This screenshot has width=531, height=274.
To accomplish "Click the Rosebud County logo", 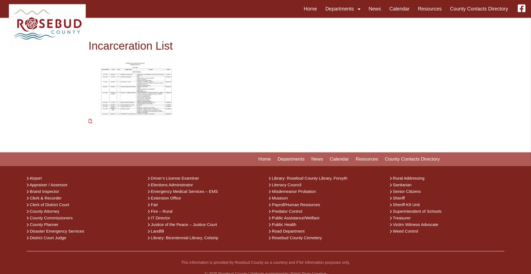I will click(x=47, y=25).
